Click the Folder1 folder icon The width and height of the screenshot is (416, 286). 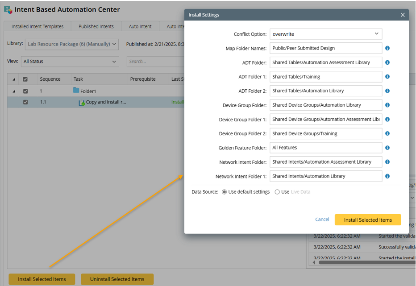[x=76, y=91]
